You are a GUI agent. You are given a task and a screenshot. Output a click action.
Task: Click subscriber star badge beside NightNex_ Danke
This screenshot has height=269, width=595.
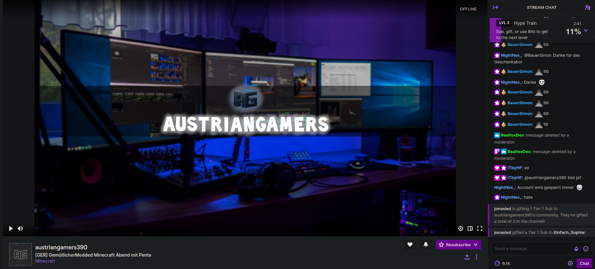pos(497,82)
